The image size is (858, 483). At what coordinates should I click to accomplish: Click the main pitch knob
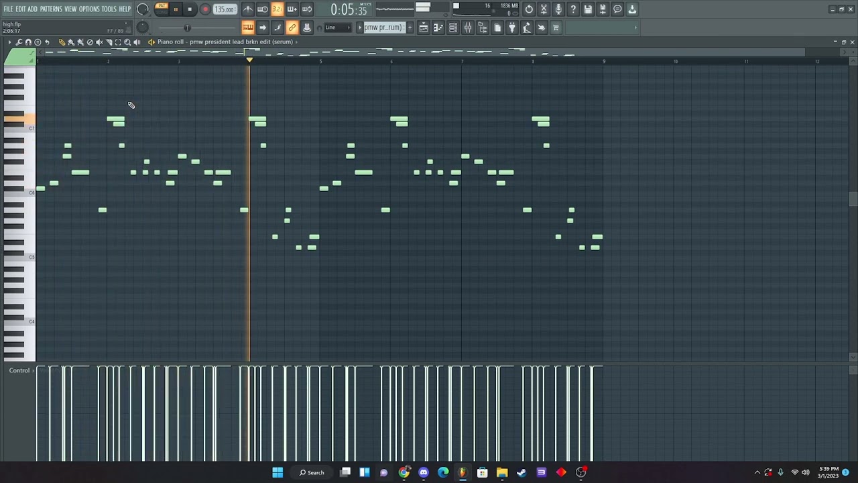click(142, 27)
